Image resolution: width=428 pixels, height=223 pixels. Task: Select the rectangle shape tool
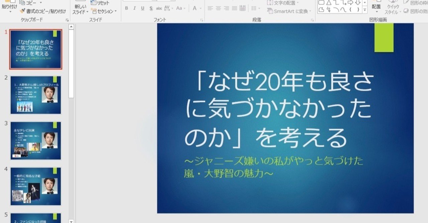pyautogui.click(x=321, y=3)
